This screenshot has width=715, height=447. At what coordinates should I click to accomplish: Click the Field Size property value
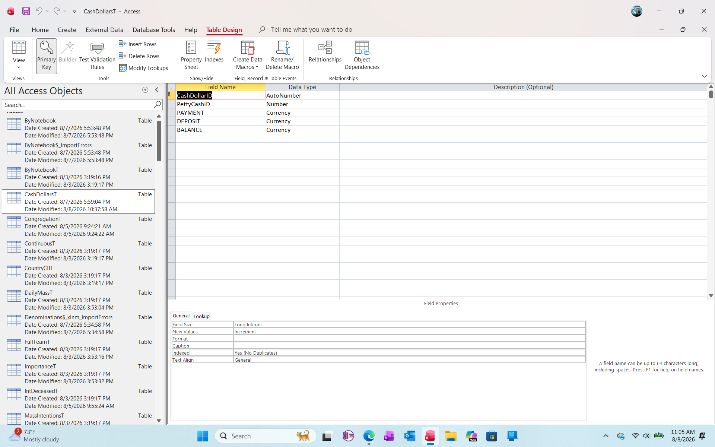409,325
